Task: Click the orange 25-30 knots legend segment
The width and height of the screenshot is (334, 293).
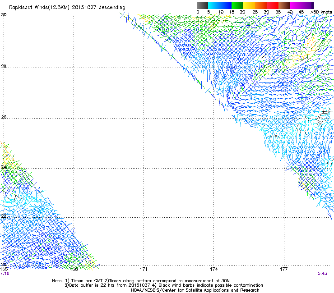Action: (x=261, y=5)
